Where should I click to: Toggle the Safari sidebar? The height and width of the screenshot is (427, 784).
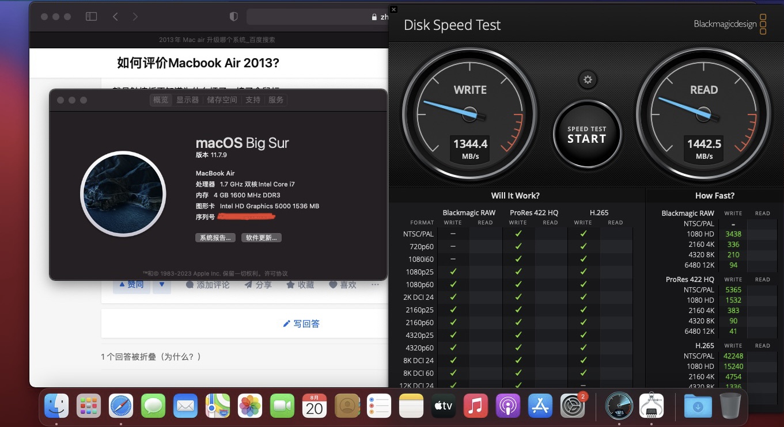[91, 17]
